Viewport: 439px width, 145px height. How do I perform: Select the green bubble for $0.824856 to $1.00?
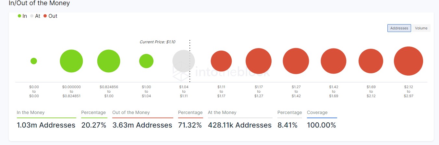click(109, 61)
